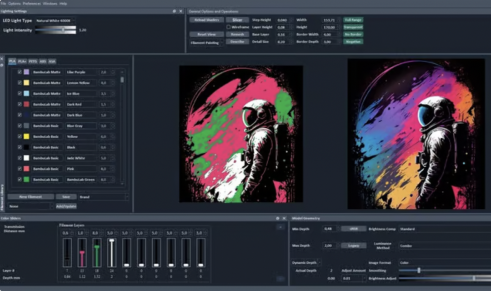Click the undock icon above Filament Library sidebar
Screen dimensions: 491x291
point(2,65)
